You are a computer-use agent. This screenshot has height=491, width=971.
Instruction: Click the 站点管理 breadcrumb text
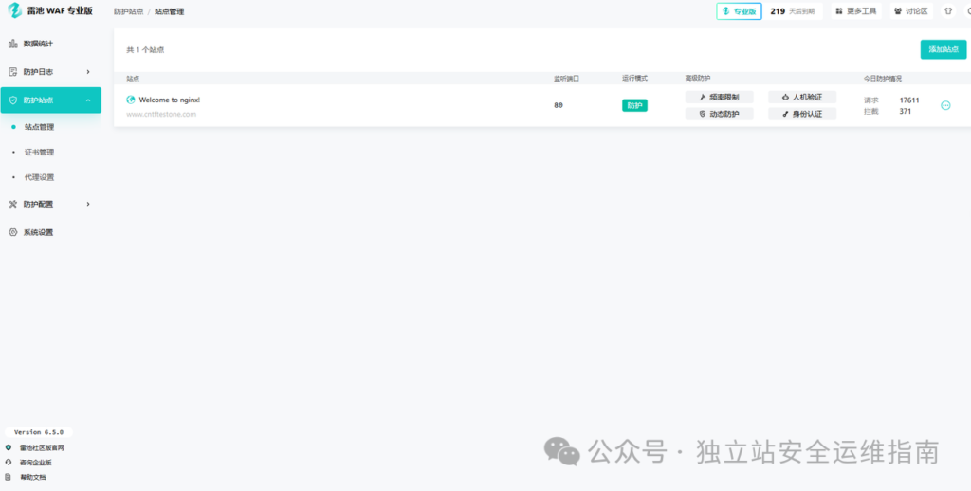(169, 11)
